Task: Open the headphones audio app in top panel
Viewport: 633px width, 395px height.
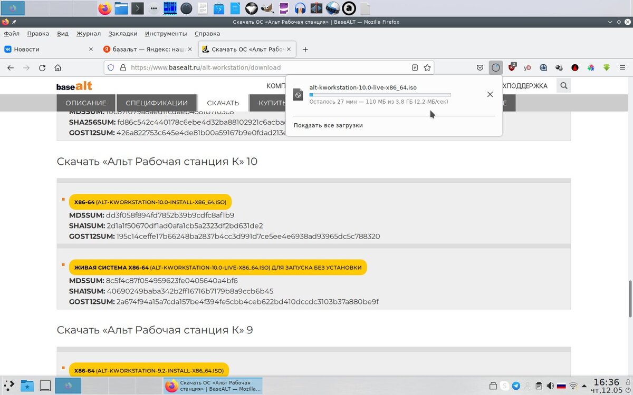Action: [x=300, y=8]
